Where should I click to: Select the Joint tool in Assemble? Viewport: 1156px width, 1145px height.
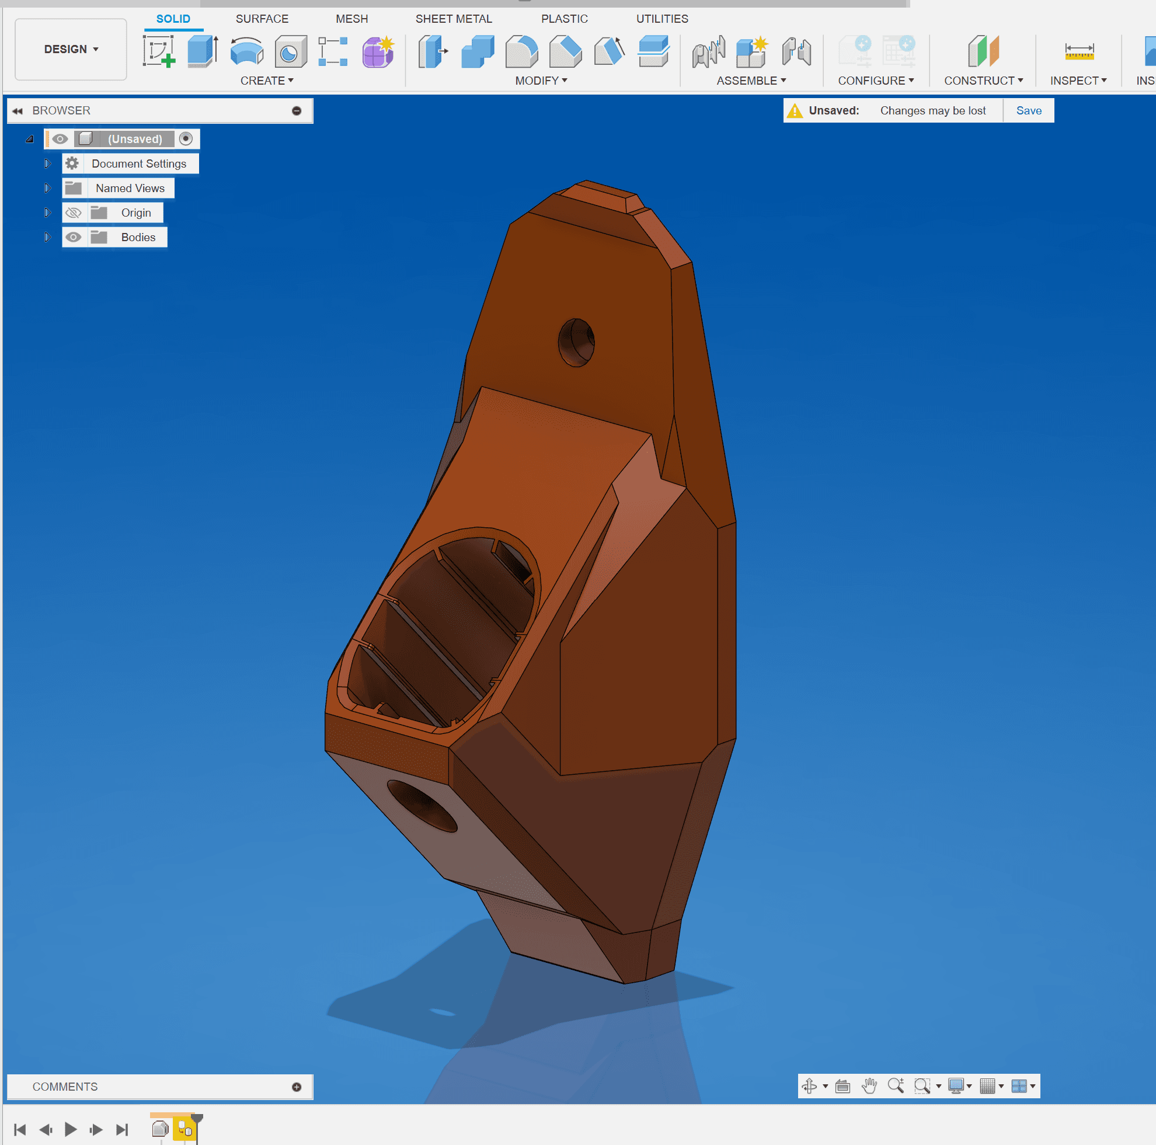708,51
